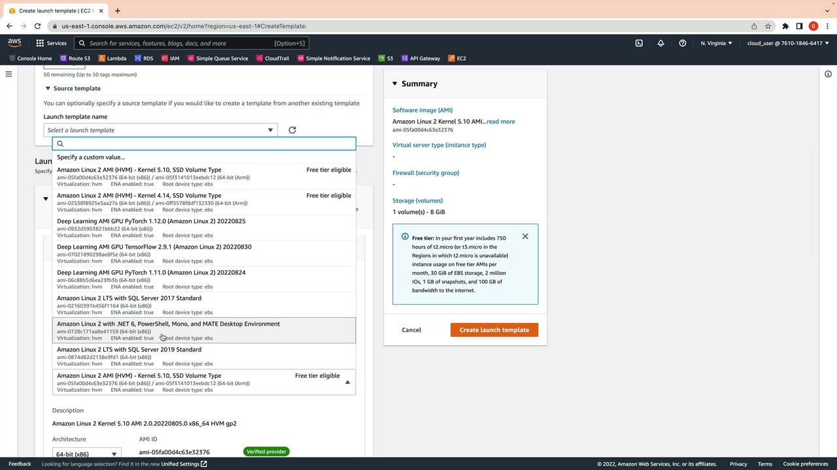Select Deep Learning AMI GPU PyTorch 1.12.0
The height and width of the screenshot is (470, 837).
tap(204, 228)
